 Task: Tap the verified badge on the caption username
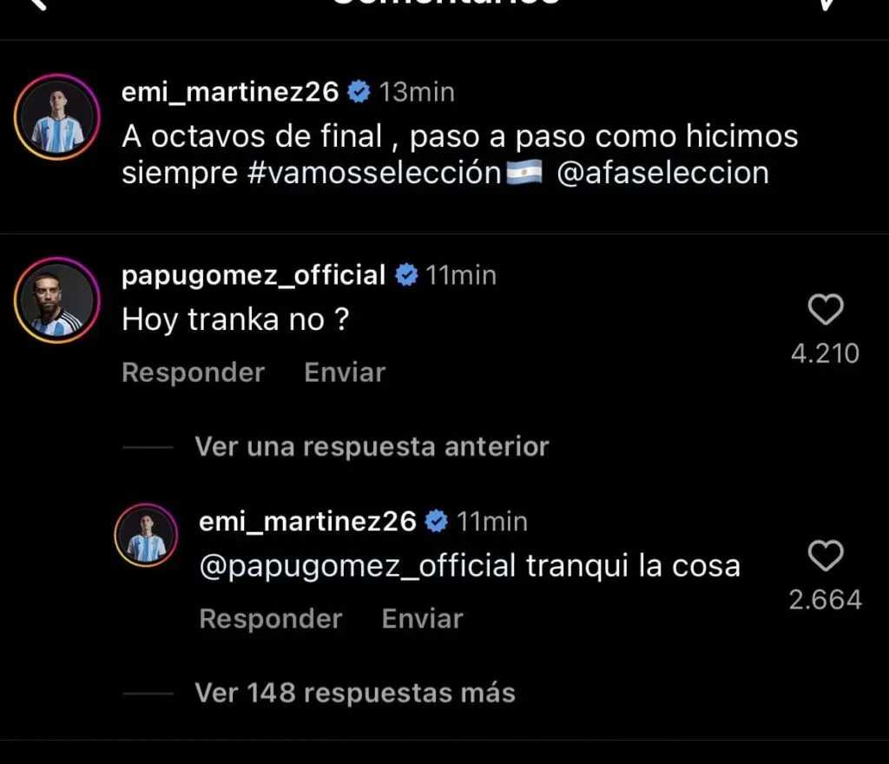pos(359,92)
